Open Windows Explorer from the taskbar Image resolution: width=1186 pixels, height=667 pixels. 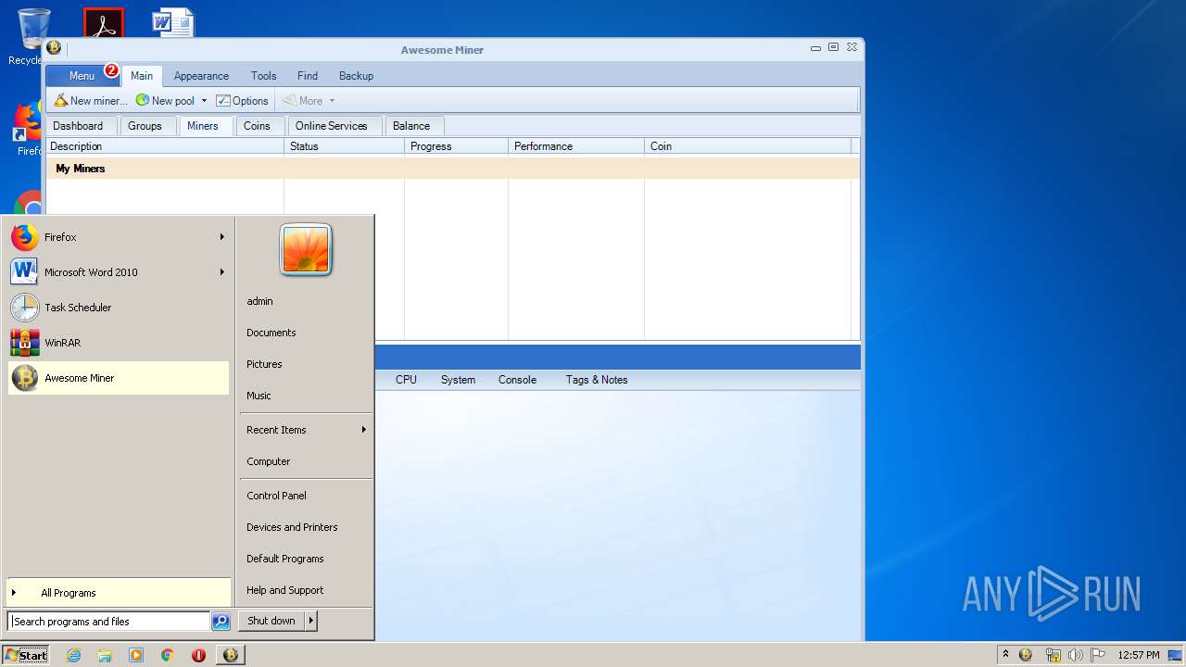tap(105, 655)
